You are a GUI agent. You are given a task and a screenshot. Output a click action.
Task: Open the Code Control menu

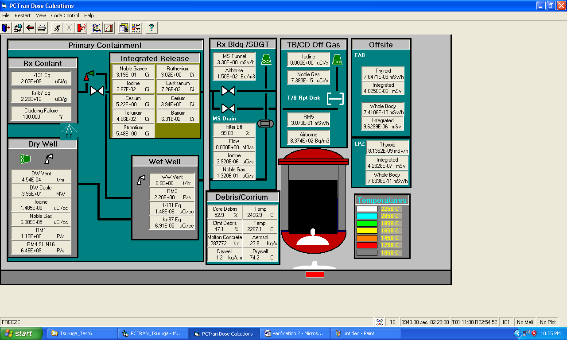click(x=65, y=15)
